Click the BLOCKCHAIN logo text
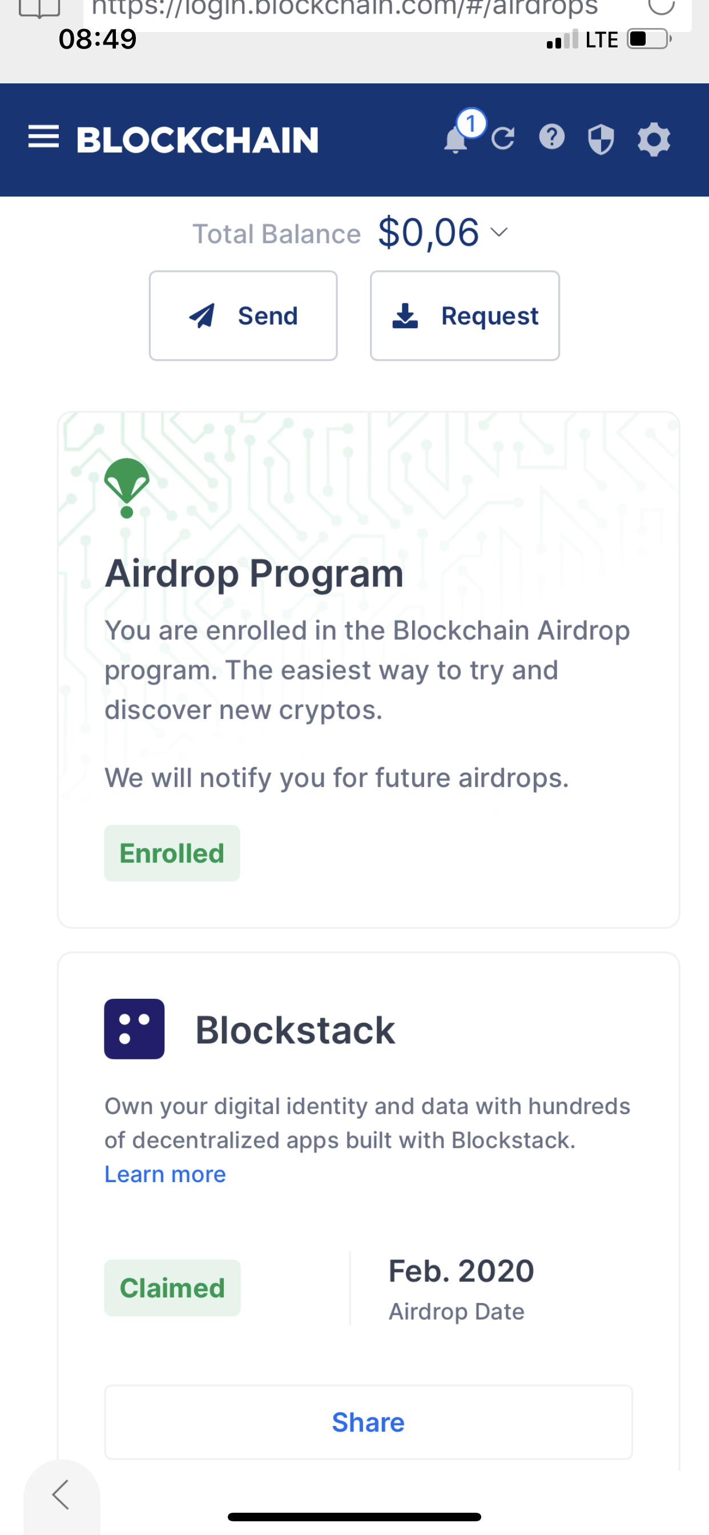This screenshot has height=1535, width=709. click(197, 140)
